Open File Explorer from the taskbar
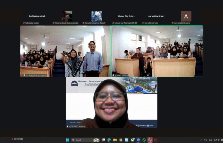 [115, 140]
